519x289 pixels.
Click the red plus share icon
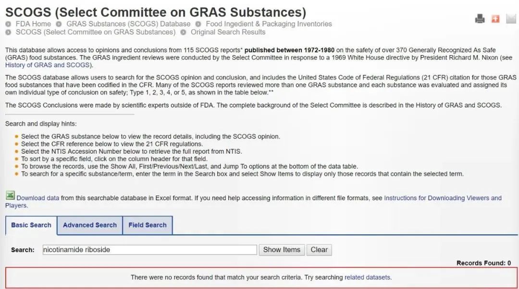(495, 19)
